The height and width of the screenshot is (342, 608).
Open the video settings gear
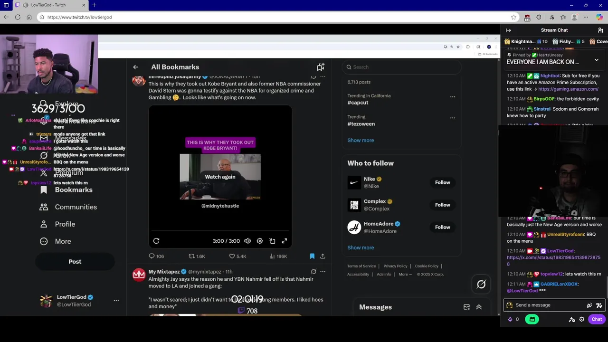[x=260, y=241]
